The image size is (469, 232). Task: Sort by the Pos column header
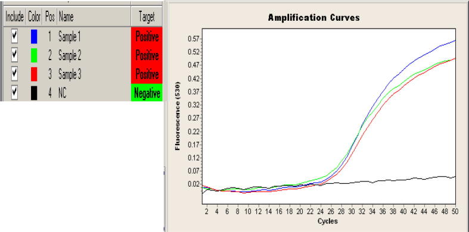(50, 17)
